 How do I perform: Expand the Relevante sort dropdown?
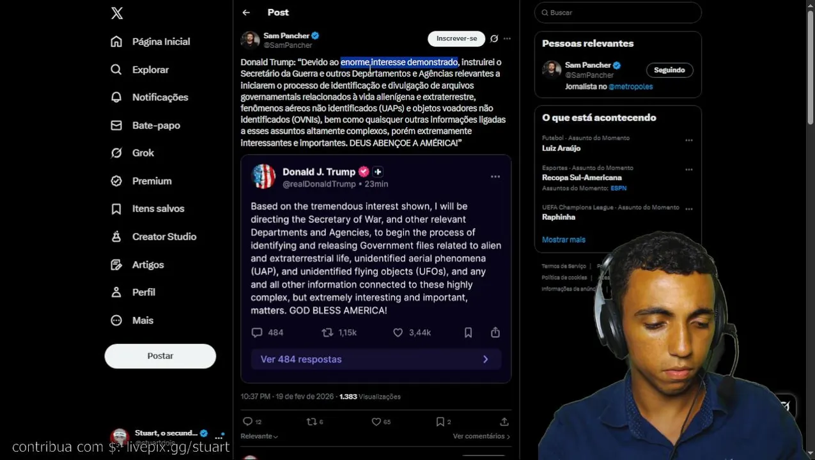click(x=259, y=436)
